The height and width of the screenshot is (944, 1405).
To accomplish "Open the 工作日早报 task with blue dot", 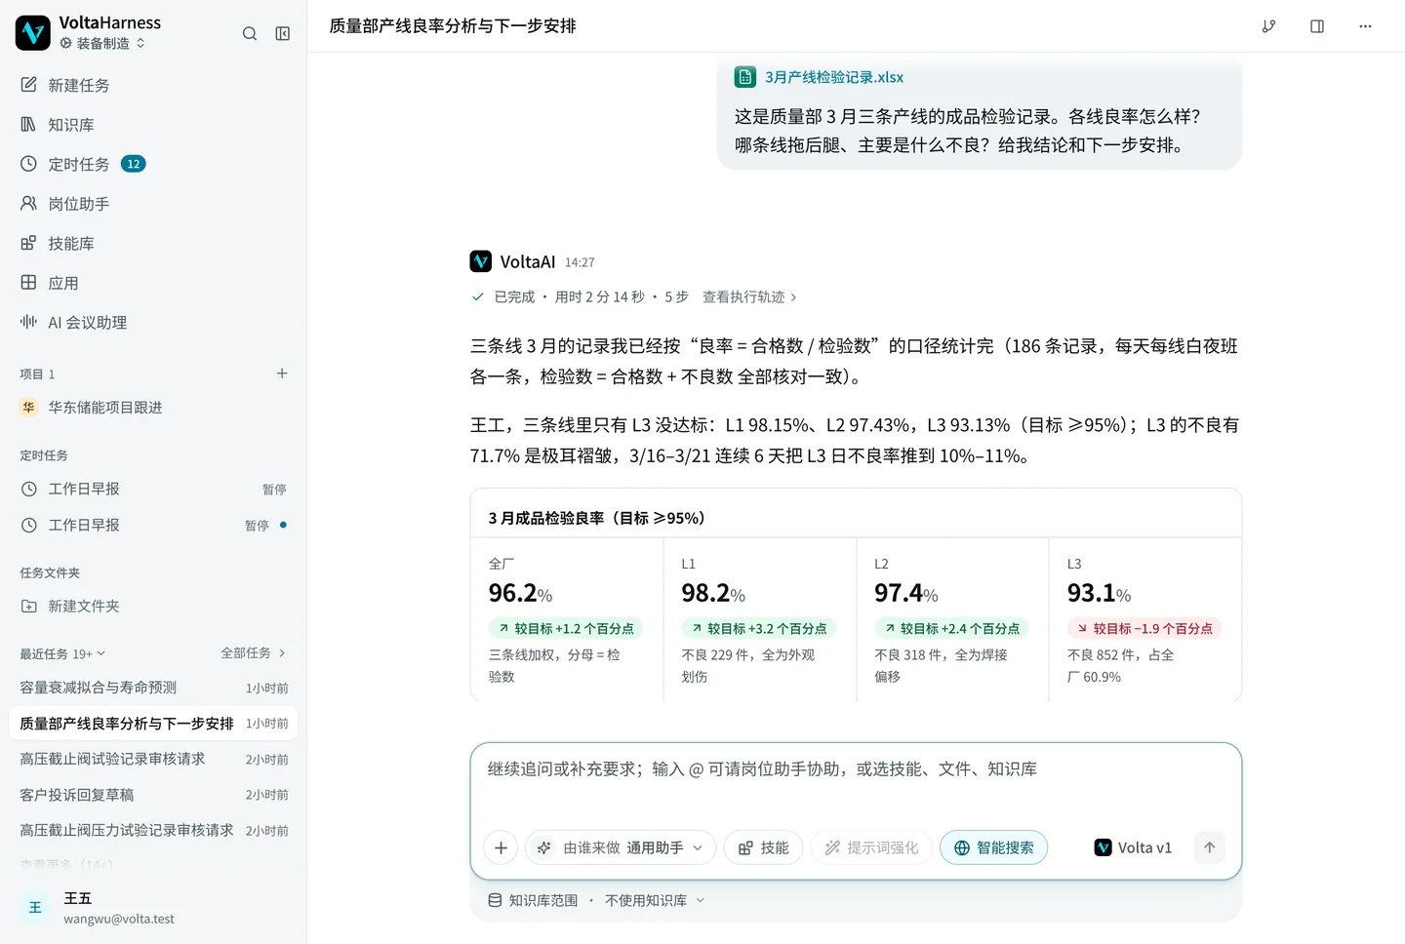I will [x=153, y=525].
